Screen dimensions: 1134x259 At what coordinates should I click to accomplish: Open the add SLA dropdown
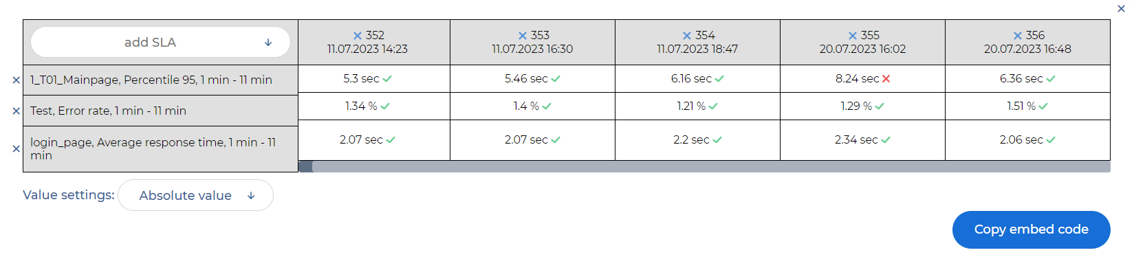coord(160,43)
